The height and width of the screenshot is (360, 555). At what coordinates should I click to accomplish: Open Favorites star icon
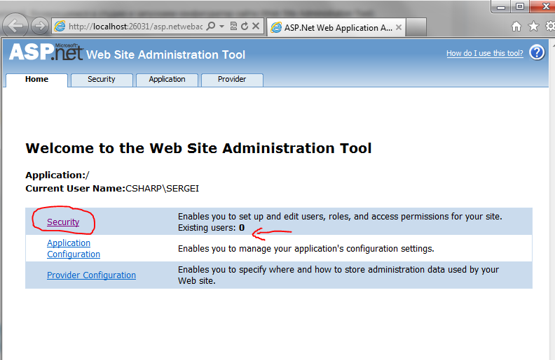coord(534,26)
